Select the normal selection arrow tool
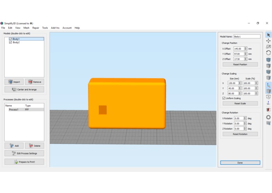The image size is (272, 193). pos(268,35)
